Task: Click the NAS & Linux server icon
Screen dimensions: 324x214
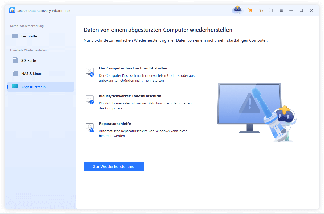Action: click(x=15, y=74)
